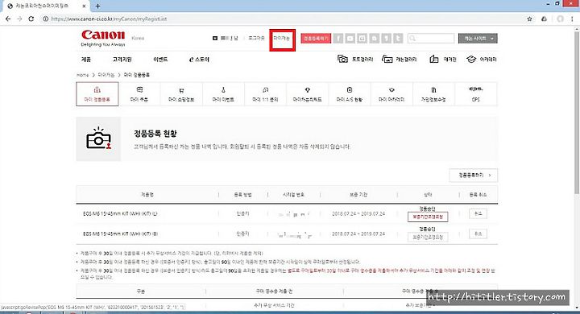Image resolution: width=580 pixels, height=314 pixels.
Task: Select the 마이 쇼핑정보 tab
Action: tap(181, 94)
